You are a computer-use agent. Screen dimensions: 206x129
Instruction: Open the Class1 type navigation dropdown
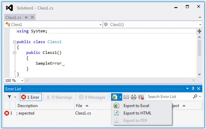tap(101, 25)
